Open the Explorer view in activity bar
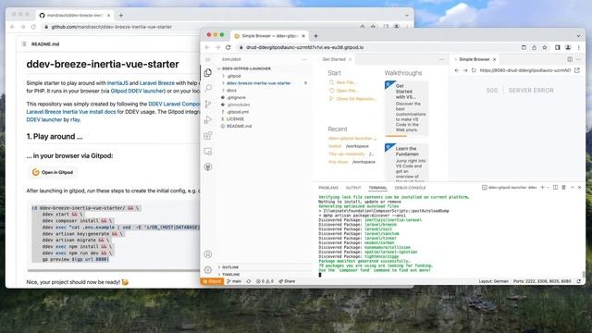This screenshot has width=592, height=333. (208, 73)
